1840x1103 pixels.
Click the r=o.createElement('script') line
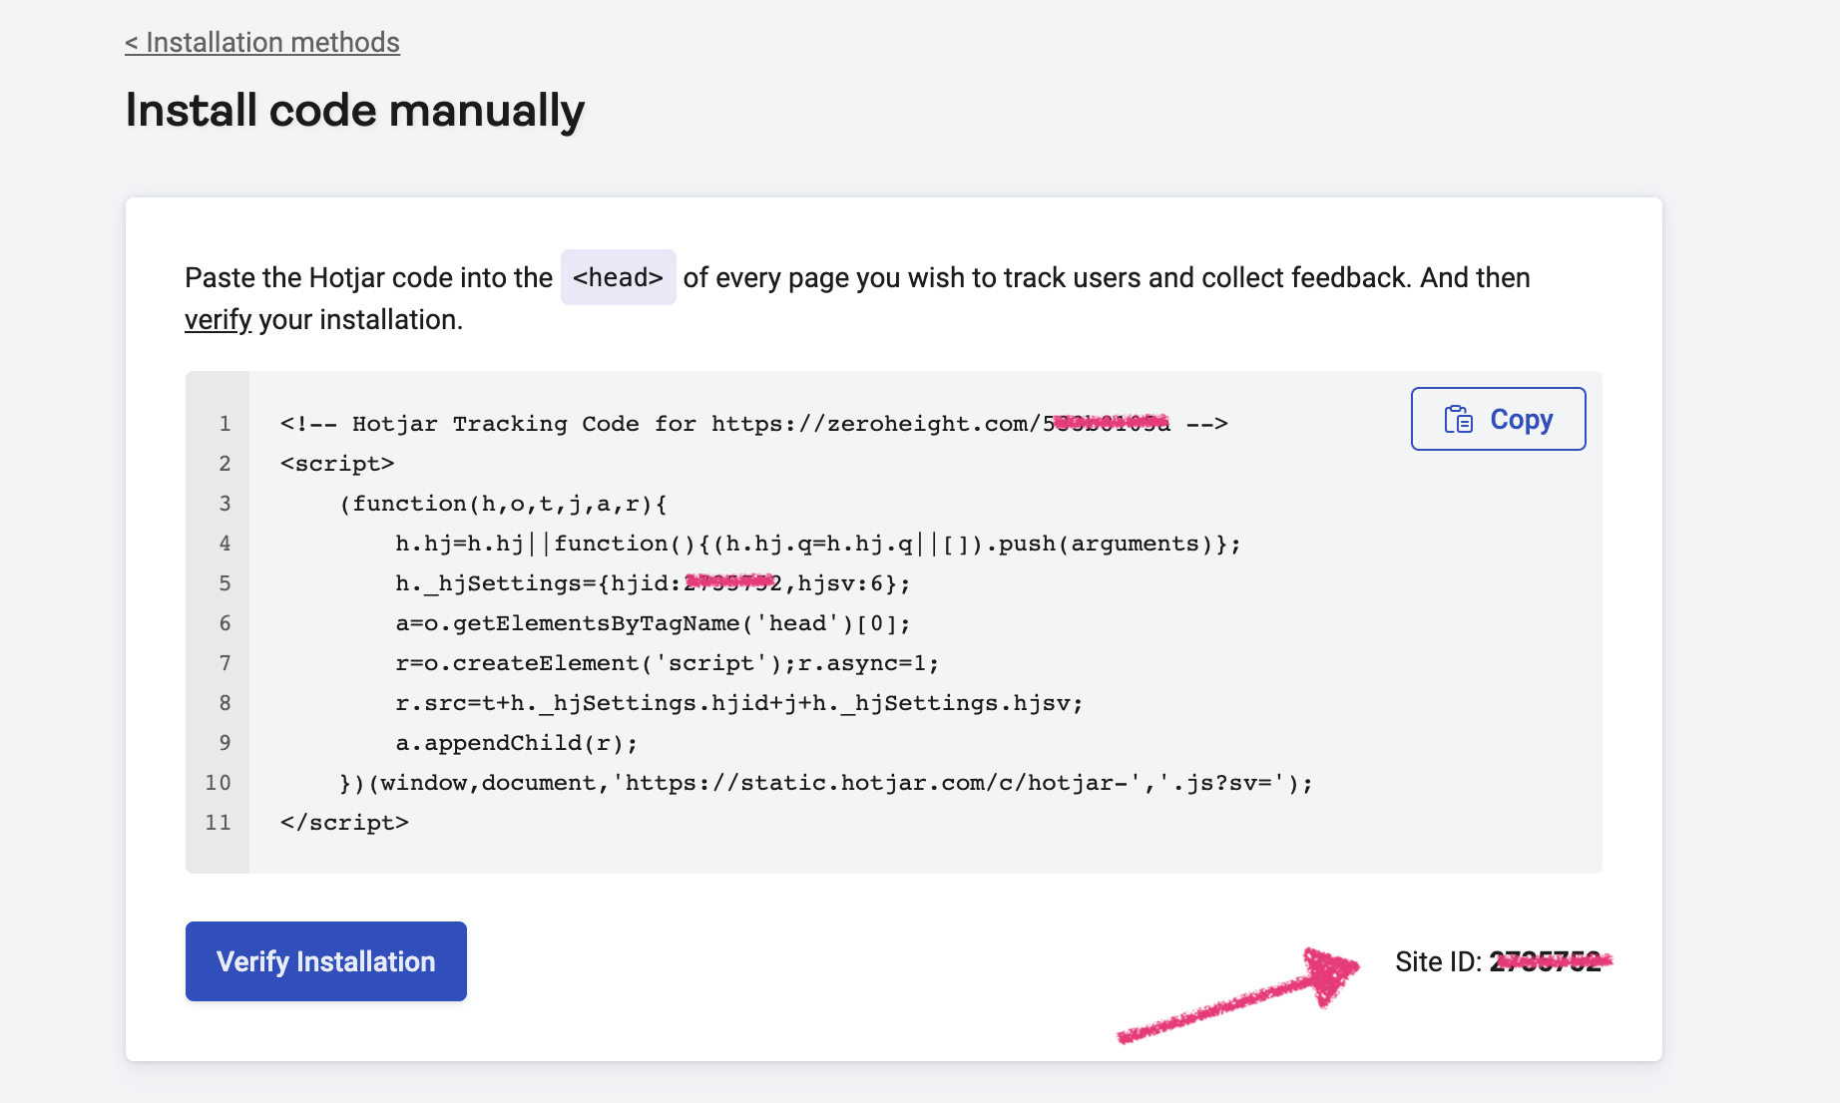point(667,663)
